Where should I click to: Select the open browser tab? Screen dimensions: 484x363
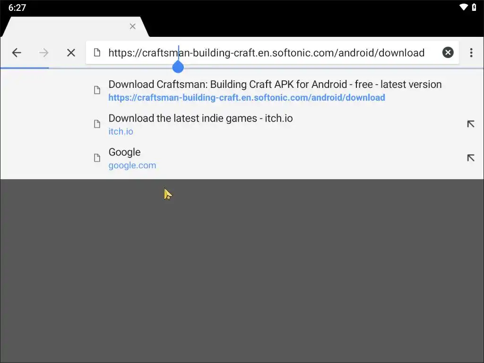pyautogui.click(x=75, y=27)
